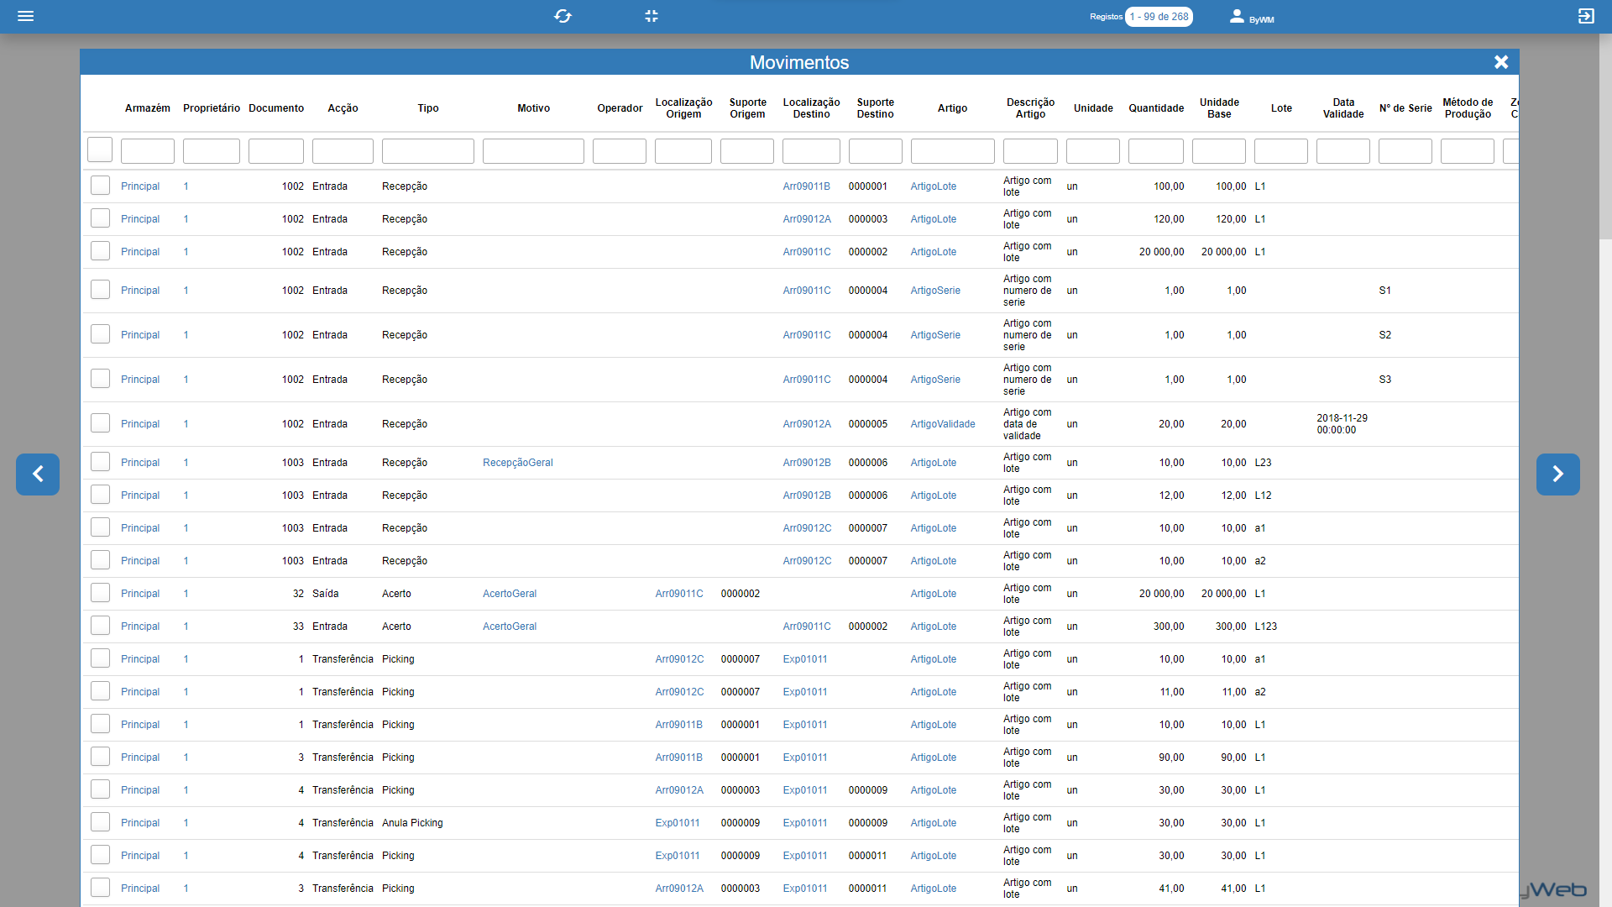Click the logout icon top right
This screenshot has width=1612, height=907.
pos(1586,16)
